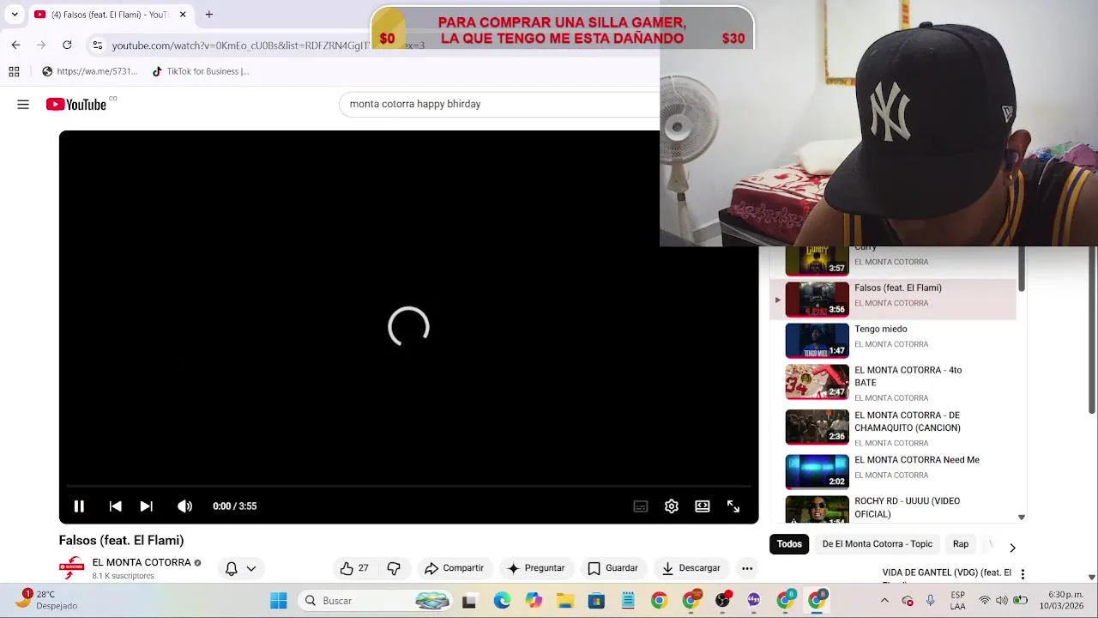1098x618 pixels.
Task: Click the video progress bar
Action: 408,487
